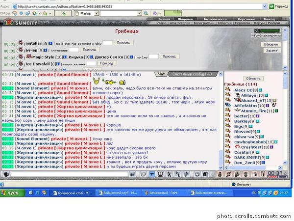Click the browser address bar URL
Viewport: 294px width, 221px height.
click(65, 6)
